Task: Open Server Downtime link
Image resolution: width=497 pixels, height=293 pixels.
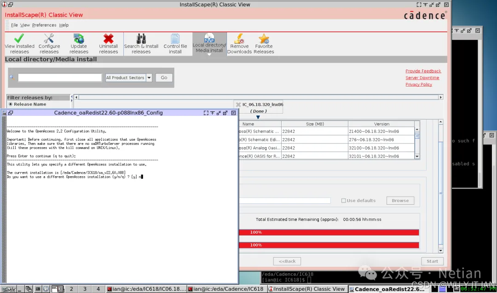Action: tap(422, 78)
